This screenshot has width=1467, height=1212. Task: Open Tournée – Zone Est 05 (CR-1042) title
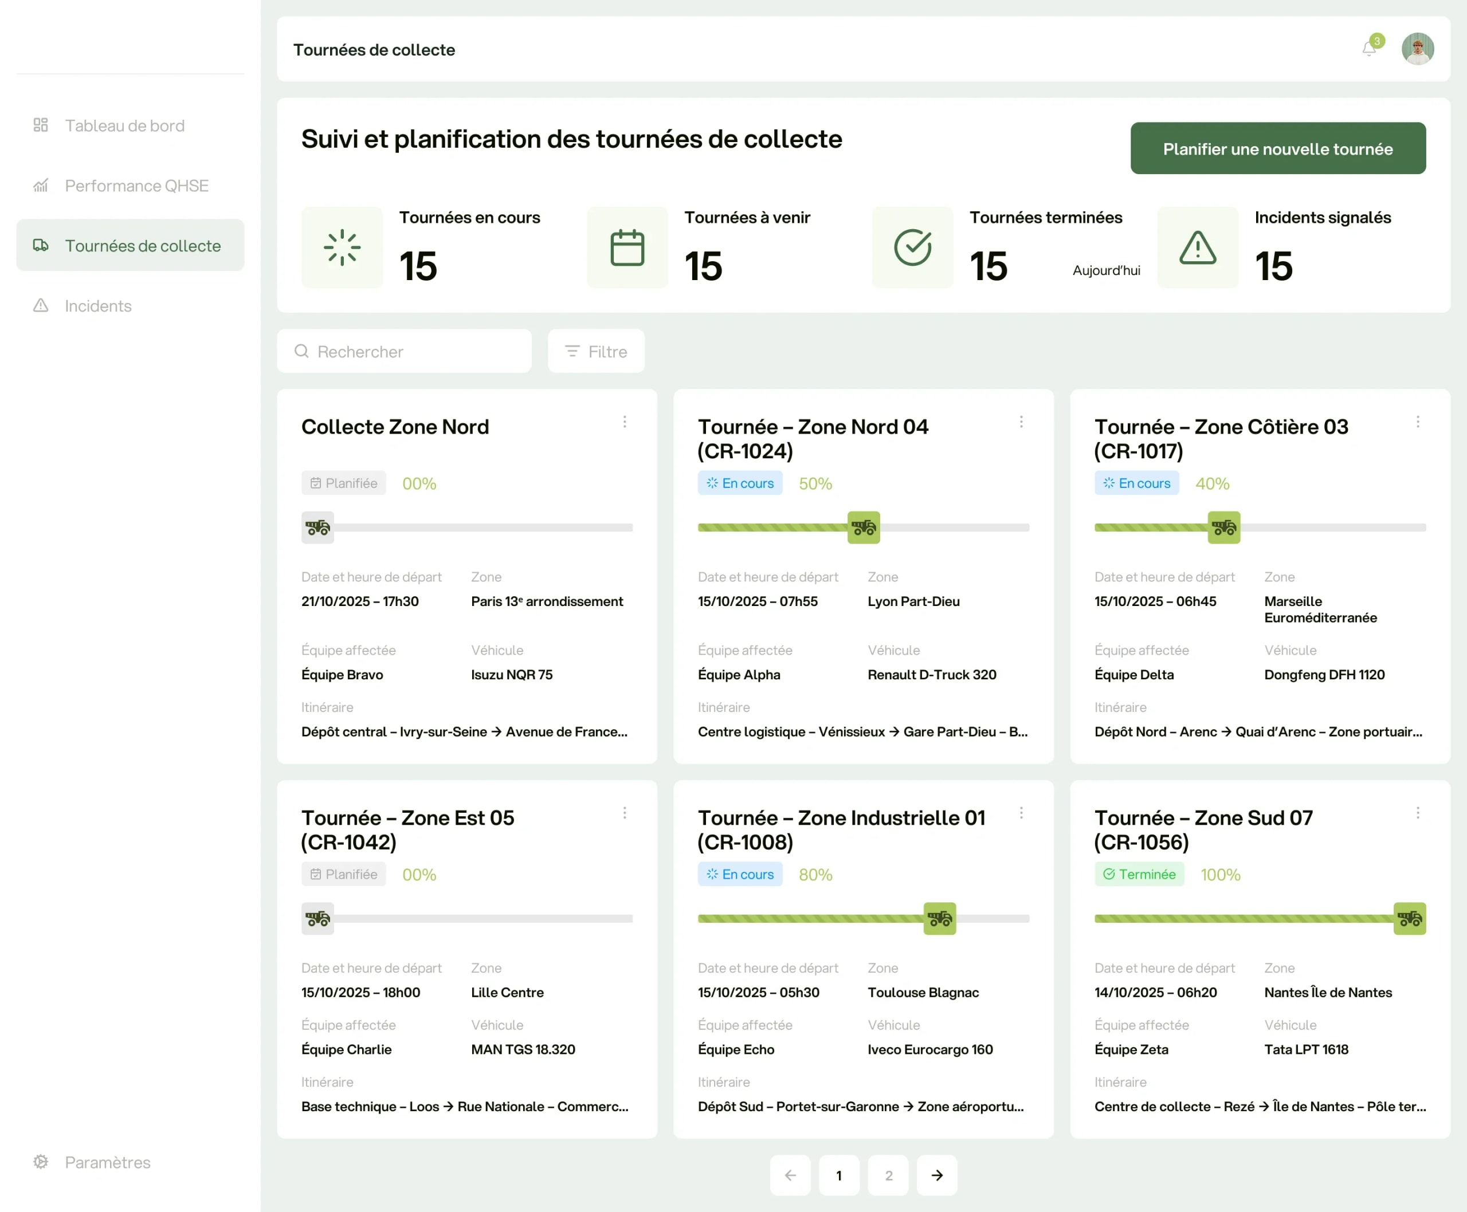408,829
